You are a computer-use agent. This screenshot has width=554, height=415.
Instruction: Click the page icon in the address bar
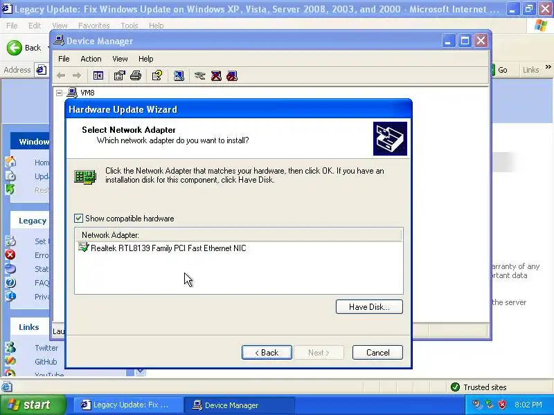41,70
